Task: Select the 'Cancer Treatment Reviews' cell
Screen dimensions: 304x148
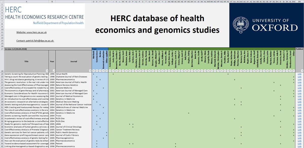Action: pos(73,130)
